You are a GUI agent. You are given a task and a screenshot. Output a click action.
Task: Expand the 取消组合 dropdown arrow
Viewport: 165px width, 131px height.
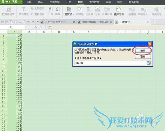(149, 14)
